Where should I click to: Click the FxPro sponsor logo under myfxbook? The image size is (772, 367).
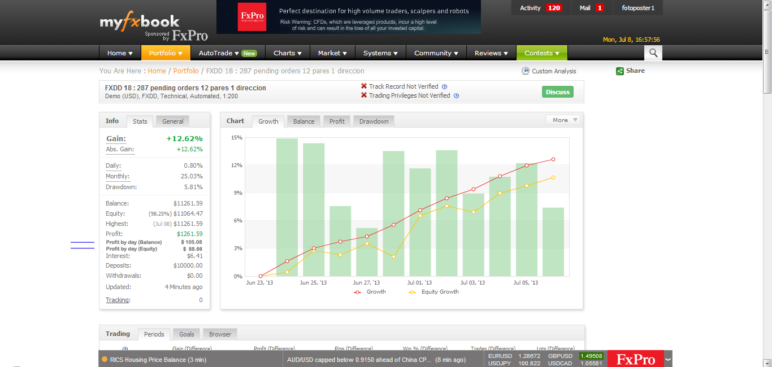(x=190, y=36)
